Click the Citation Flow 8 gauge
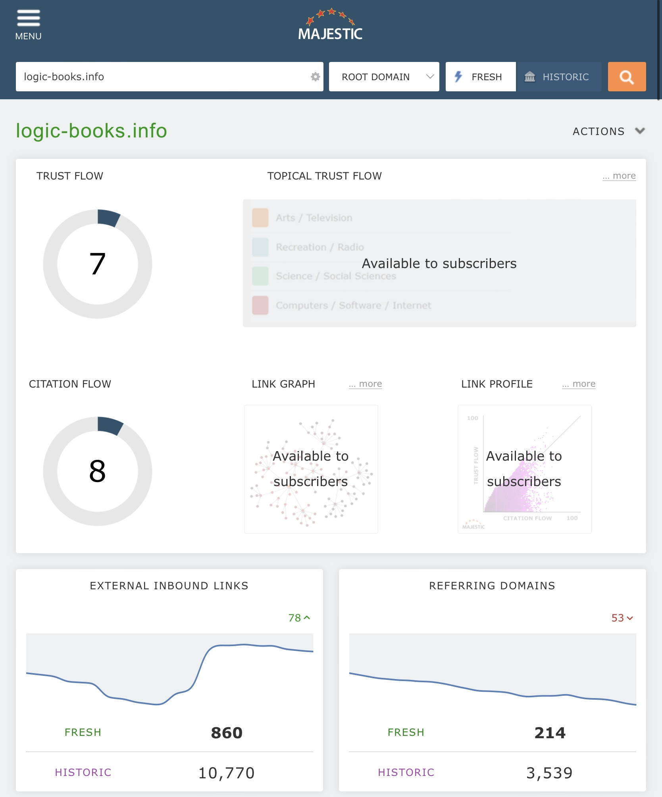662x797 pixels. pyautogui.click(x=98, y=471)
